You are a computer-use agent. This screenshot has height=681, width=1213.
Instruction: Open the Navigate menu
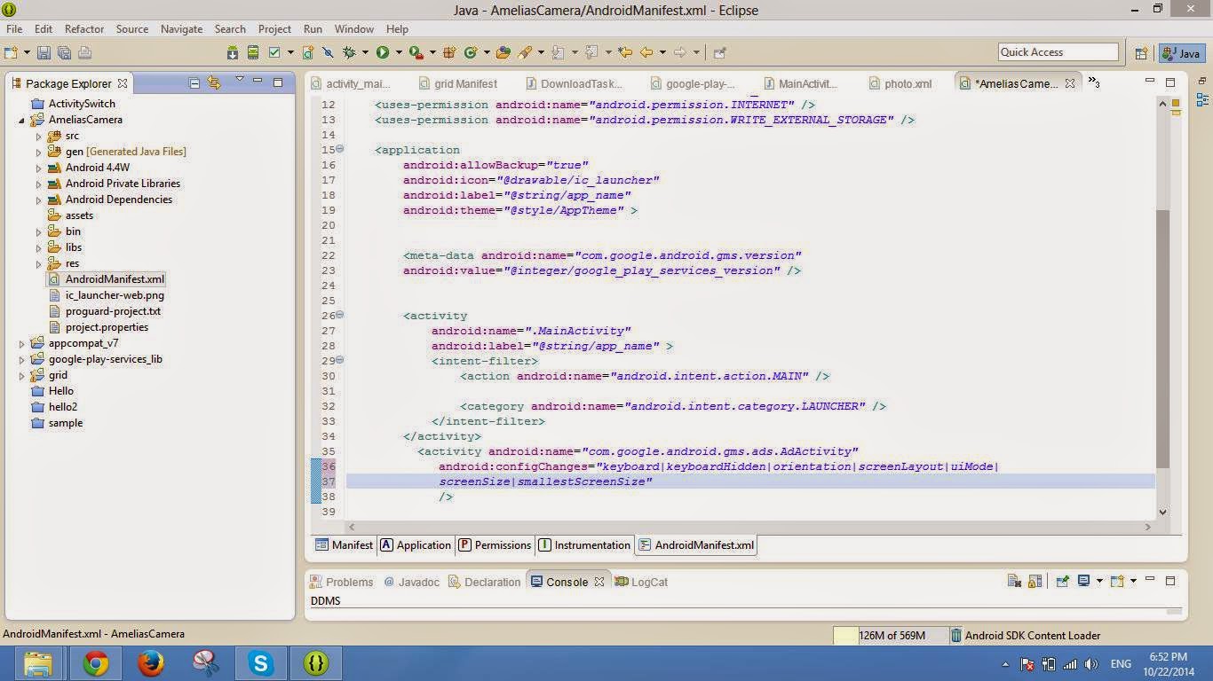click(x=181, y=28)
